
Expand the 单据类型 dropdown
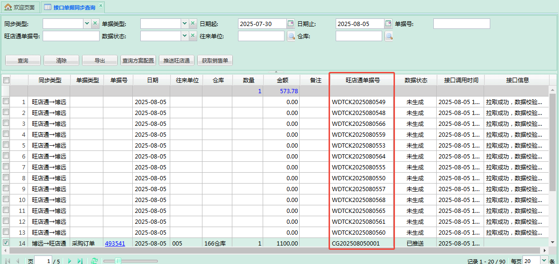184,24
